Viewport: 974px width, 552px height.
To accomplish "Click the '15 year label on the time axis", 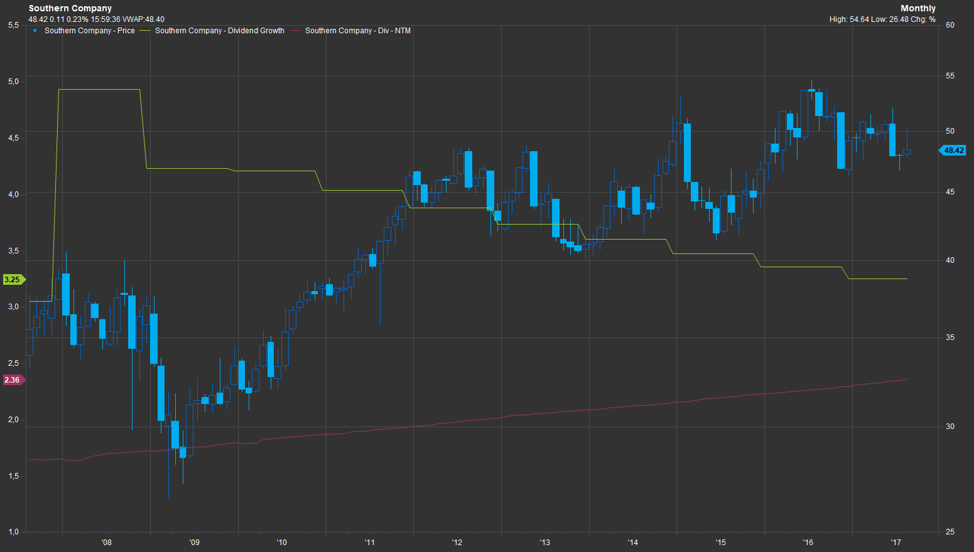I will coord(720,543).
